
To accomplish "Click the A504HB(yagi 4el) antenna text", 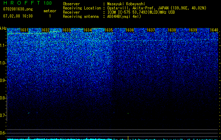I will click(x=124, y=16).
